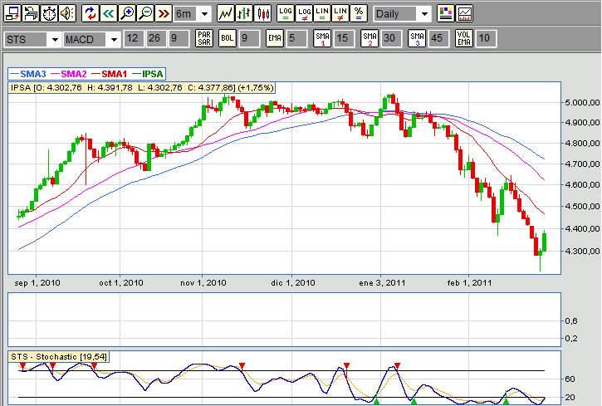
Task: Toggle the BOL Bollinger bands overlay
Action: pos(227,38)
